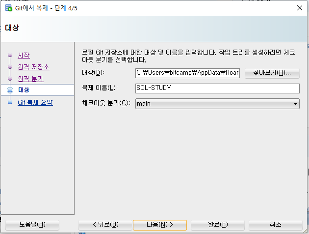309x234 pixels.
Task: Click the 대상 step radio marker
Action: pyautogui.click(x=10, y=90)
